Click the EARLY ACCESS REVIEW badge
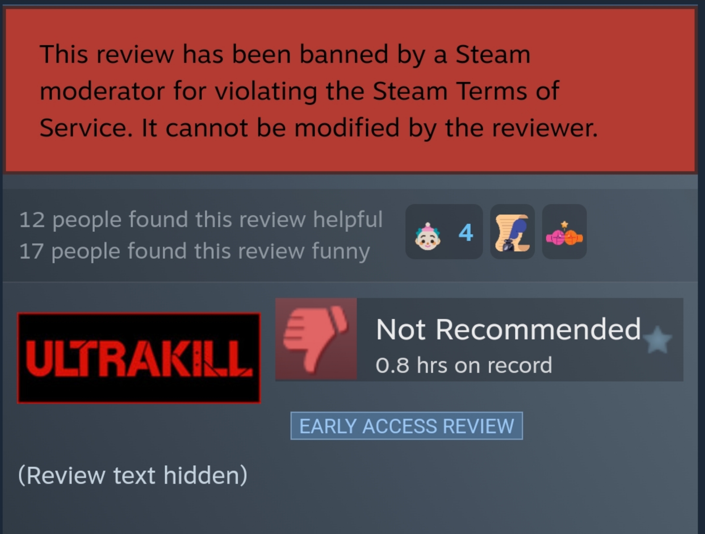 (407, 426)
